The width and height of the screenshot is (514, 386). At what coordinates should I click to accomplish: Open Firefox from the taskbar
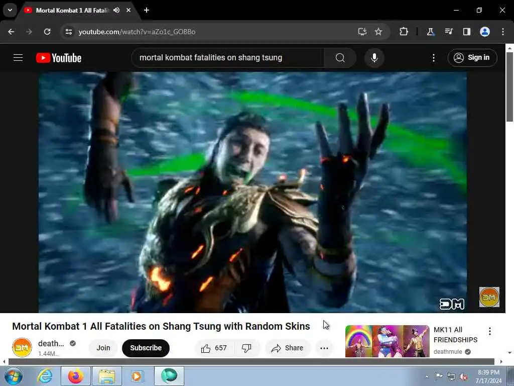click(x=76, y=376)
